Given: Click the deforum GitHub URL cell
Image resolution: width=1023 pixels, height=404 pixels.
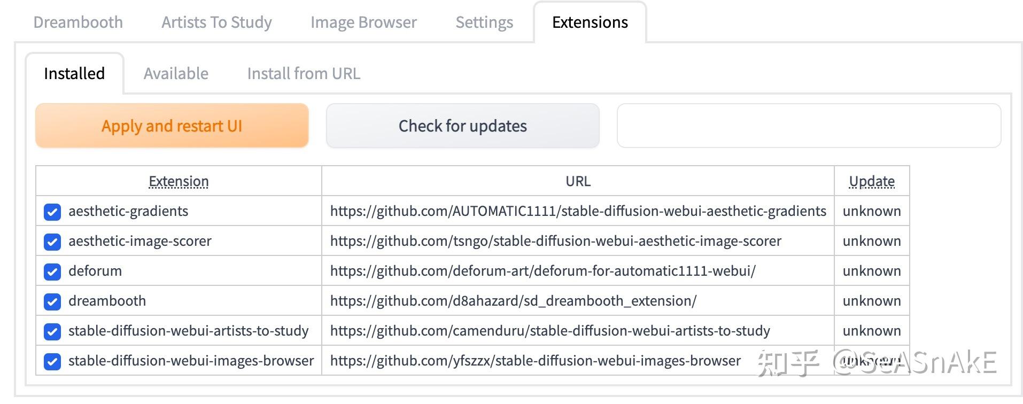Looking at the screenshot, I should tap(542, 271).
